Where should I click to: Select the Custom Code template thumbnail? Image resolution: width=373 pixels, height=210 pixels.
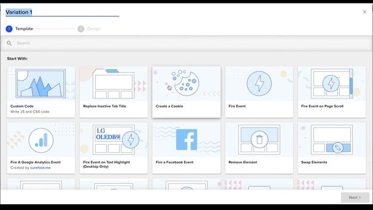pos(41,83)
